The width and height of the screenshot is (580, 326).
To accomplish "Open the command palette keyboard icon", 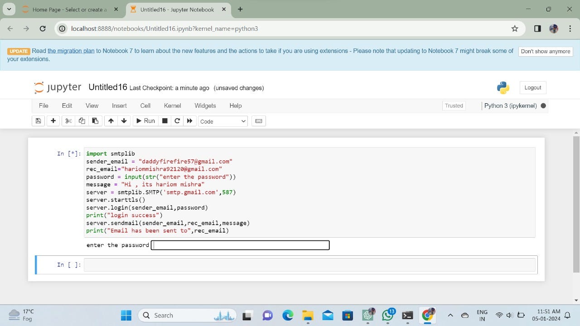I will 259,121.
